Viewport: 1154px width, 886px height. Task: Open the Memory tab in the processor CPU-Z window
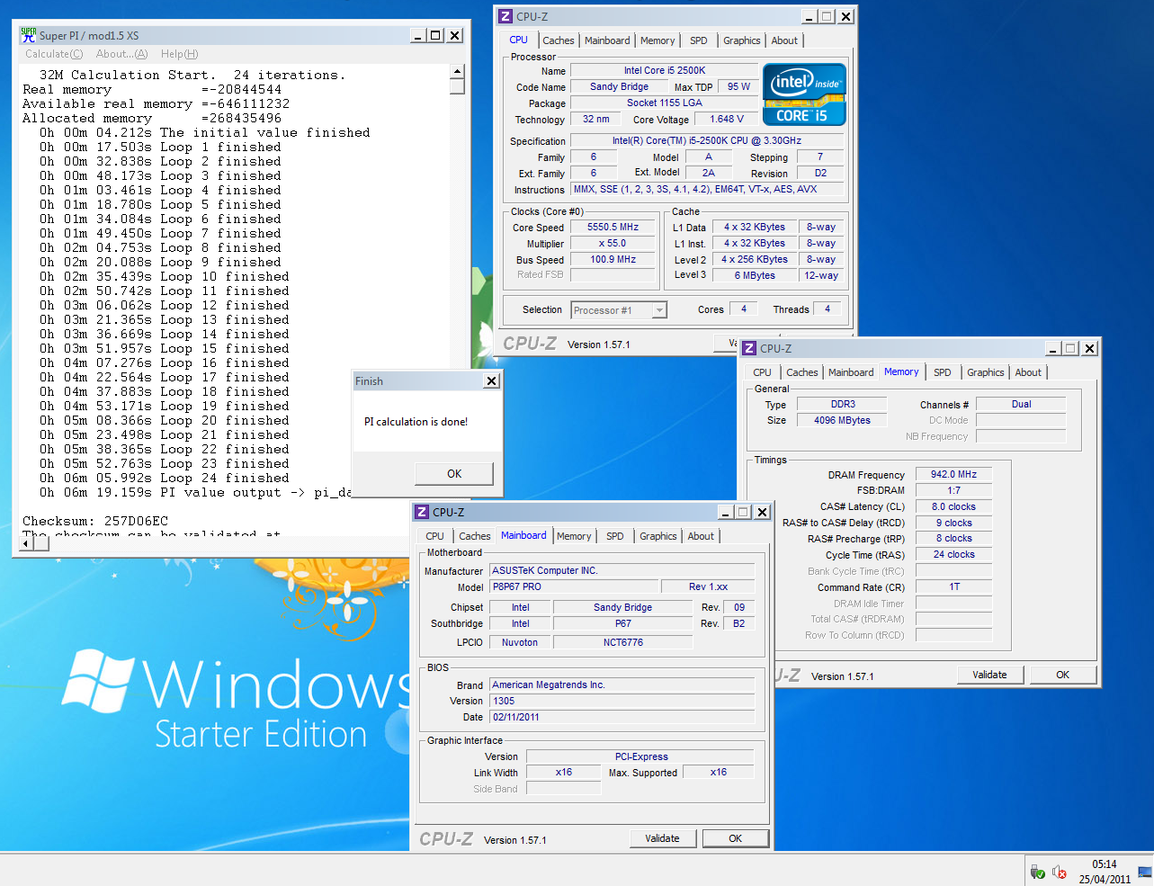[658, 40]
